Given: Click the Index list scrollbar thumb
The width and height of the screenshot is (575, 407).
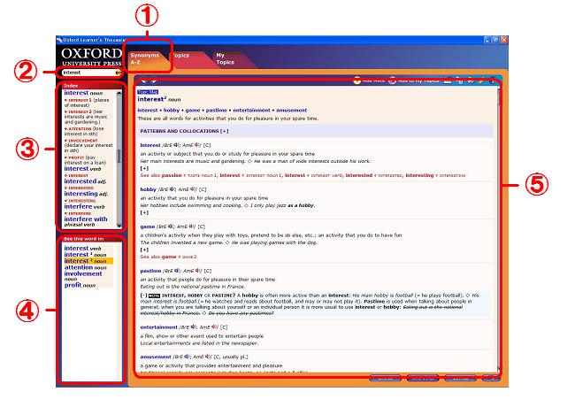Looking at the screenshot, I should pyautogui.click(x=119, y=157).
